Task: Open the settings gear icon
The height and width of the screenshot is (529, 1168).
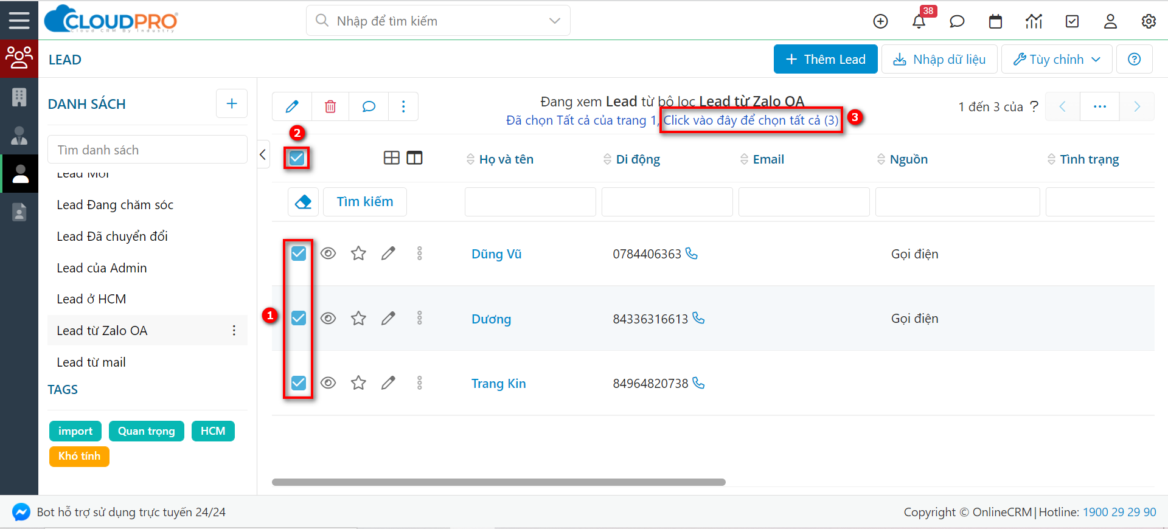Action: tap(1149, 21)
